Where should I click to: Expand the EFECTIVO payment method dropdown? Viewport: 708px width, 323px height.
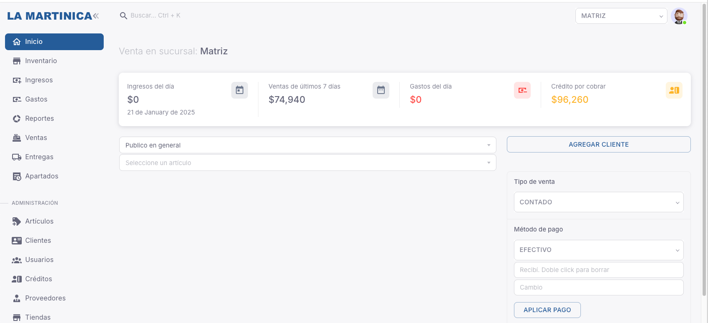tap(598, 250)
